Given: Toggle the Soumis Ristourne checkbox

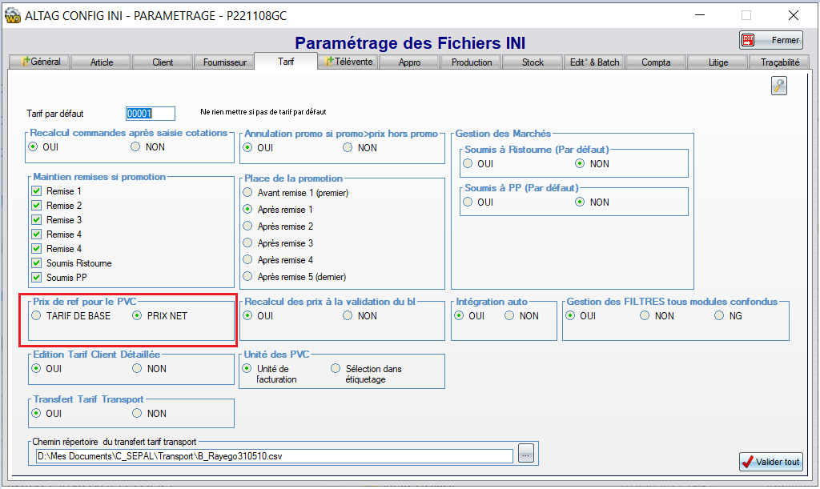Looking at the screenshot, I should pos(36,263).
